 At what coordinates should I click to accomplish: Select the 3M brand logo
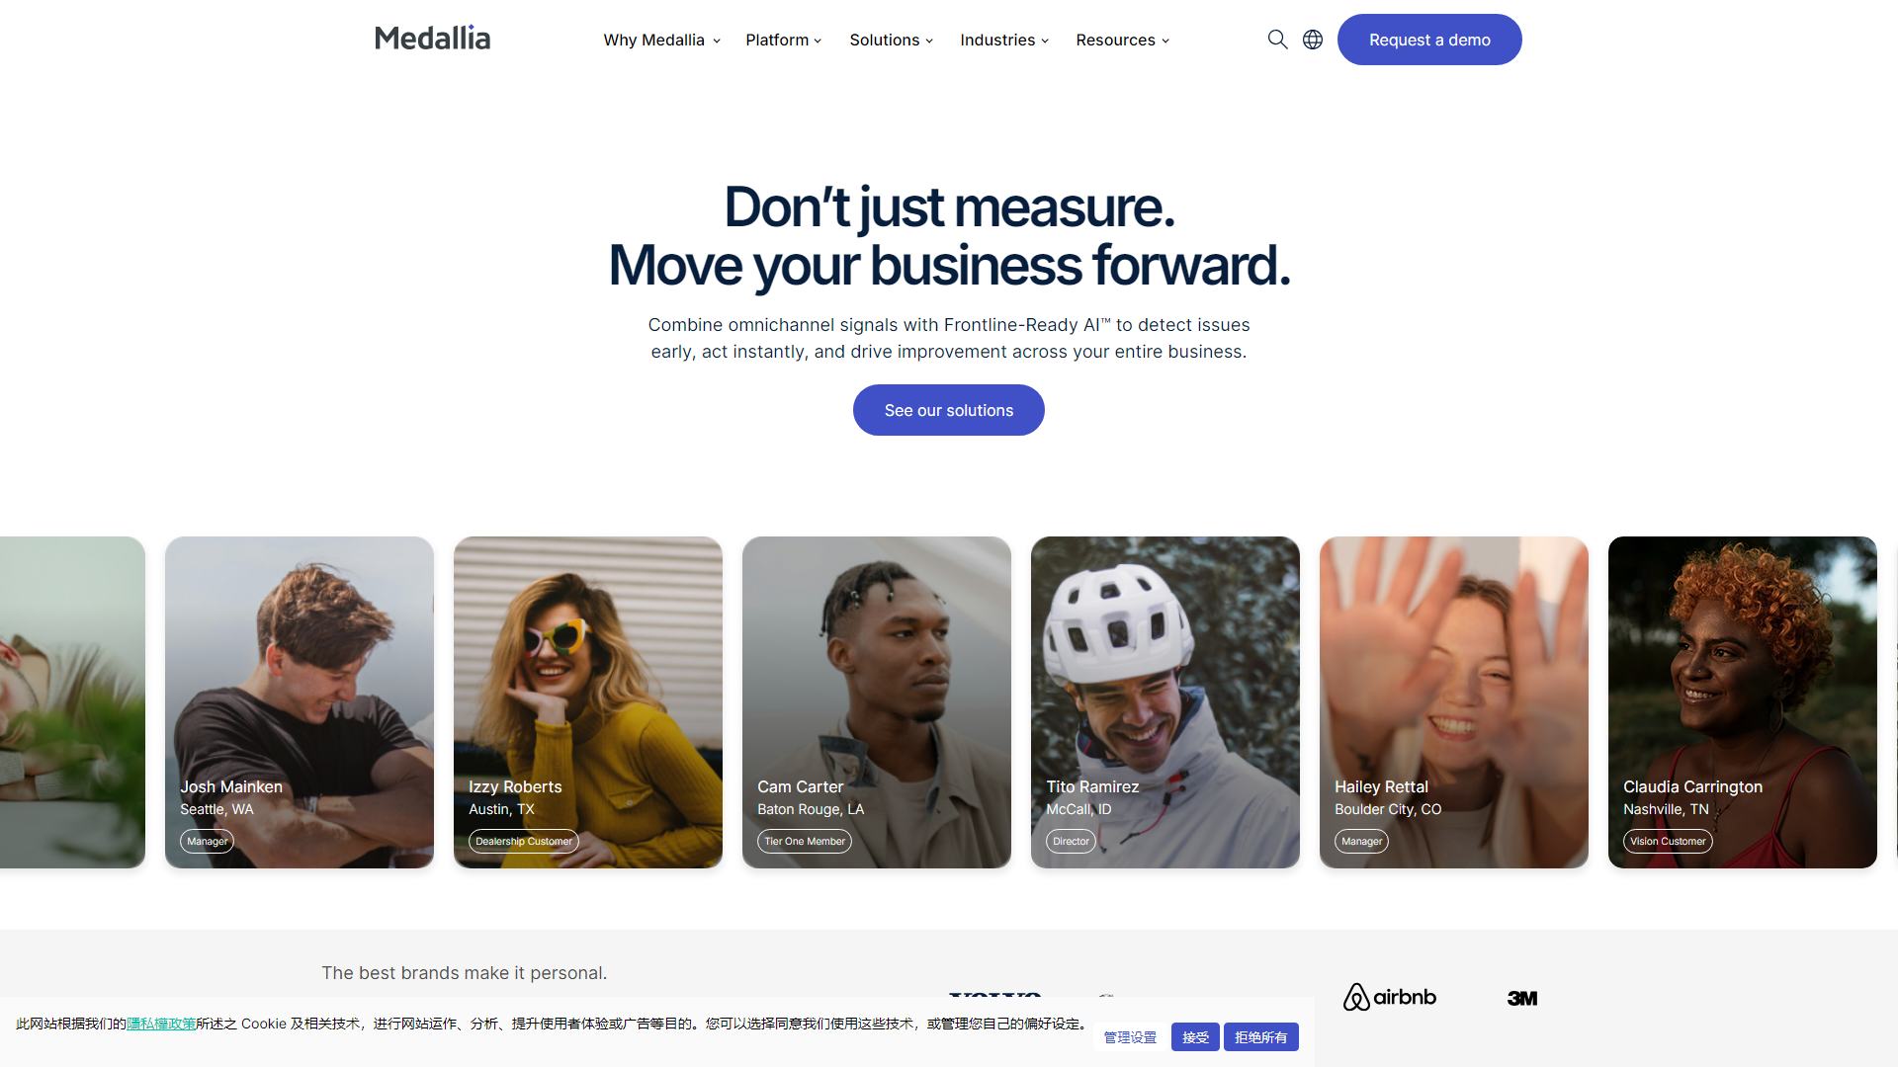1522,998
